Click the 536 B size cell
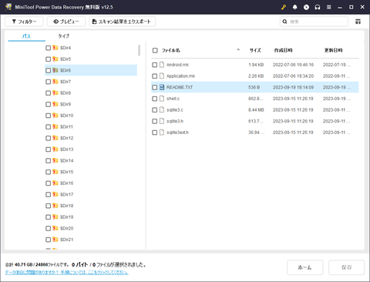This screenshot has height=282, width=370. click(254, 87)
